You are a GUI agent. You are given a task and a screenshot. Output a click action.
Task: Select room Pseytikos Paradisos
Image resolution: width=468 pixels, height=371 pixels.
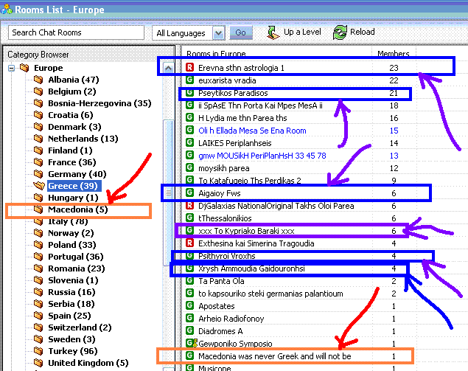233,93
